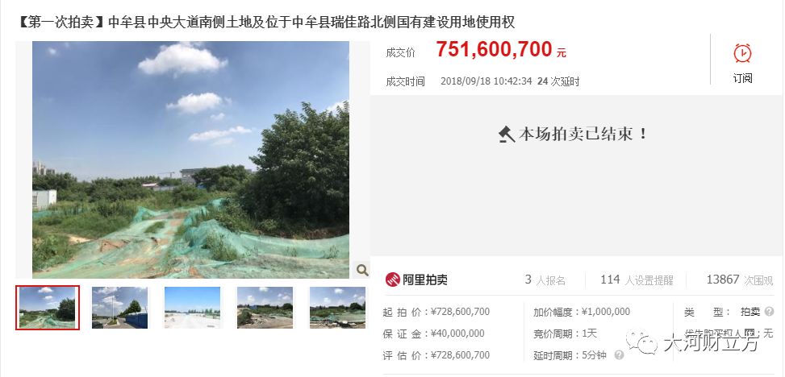Click the 3 人报名 registrants count
The height and width of the screenshot is (377, 785).
click(x=545, y=280)
